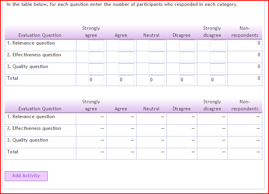Select Agree field for Effectiveness question
Viewport: 269px width, 194px height.
click(126, 56)
